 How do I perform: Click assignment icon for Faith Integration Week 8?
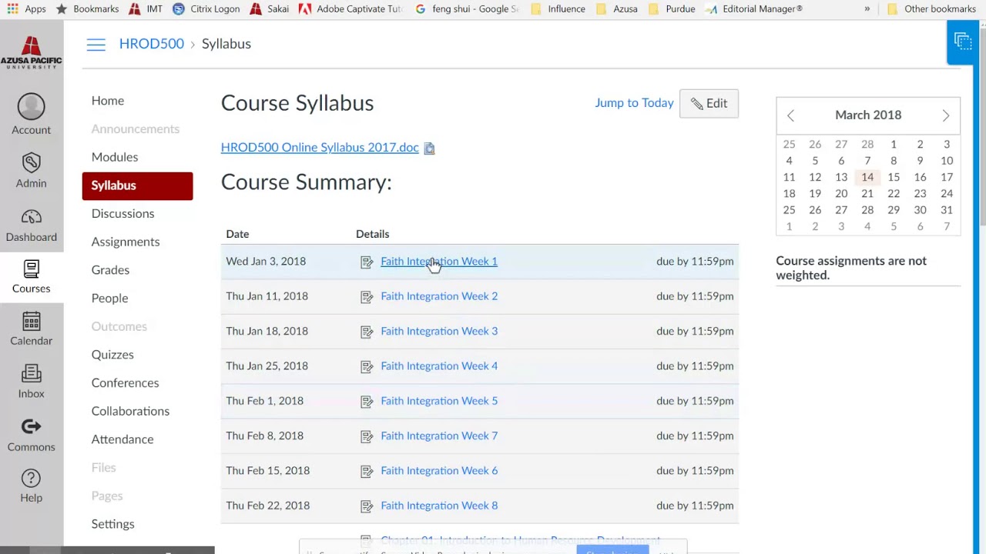[x=367, y=506]
